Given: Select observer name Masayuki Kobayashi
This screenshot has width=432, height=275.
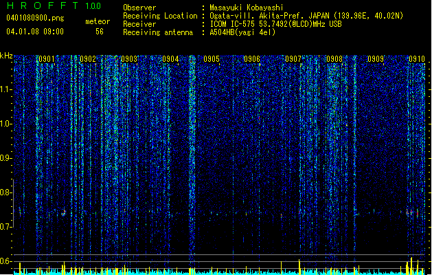Looking at the screenshot, I should point(247,8).
